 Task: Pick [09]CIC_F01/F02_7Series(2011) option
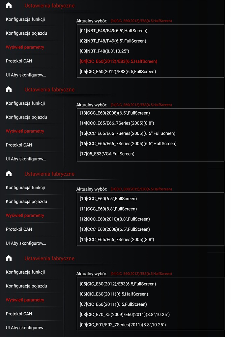[x=123, y=325]
